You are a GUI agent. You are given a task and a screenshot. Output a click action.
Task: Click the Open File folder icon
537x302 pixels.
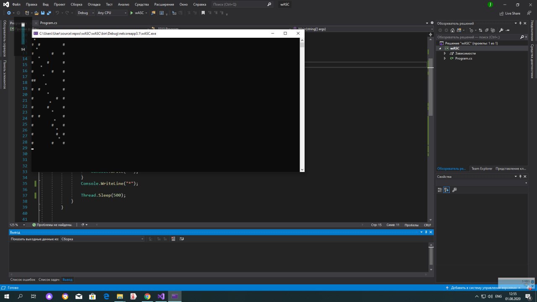pos(36,13)
